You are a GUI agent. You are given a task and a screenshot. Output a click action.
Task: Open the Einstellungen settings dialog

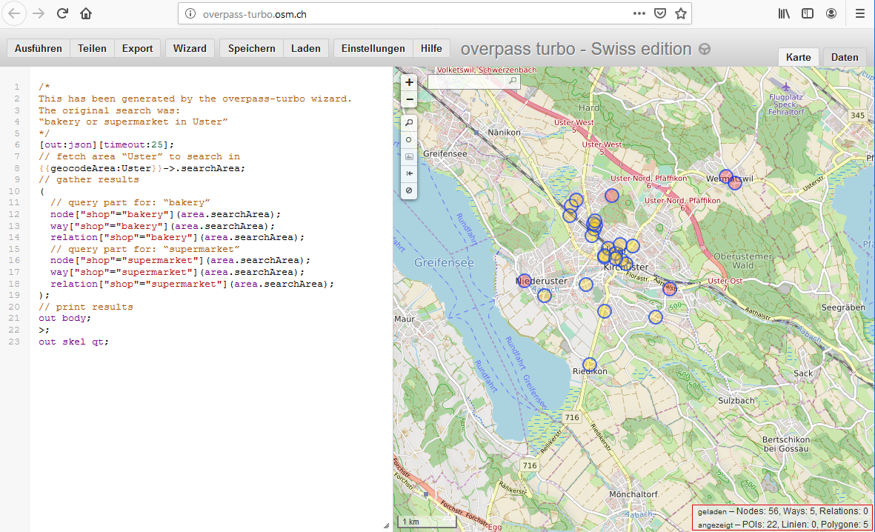click(x=373, y=48)
